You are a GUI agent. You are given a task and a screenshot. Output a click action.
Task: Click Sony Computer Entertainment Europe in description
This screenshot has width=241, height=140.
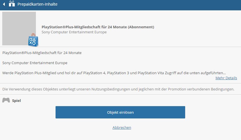click(35, 63)
